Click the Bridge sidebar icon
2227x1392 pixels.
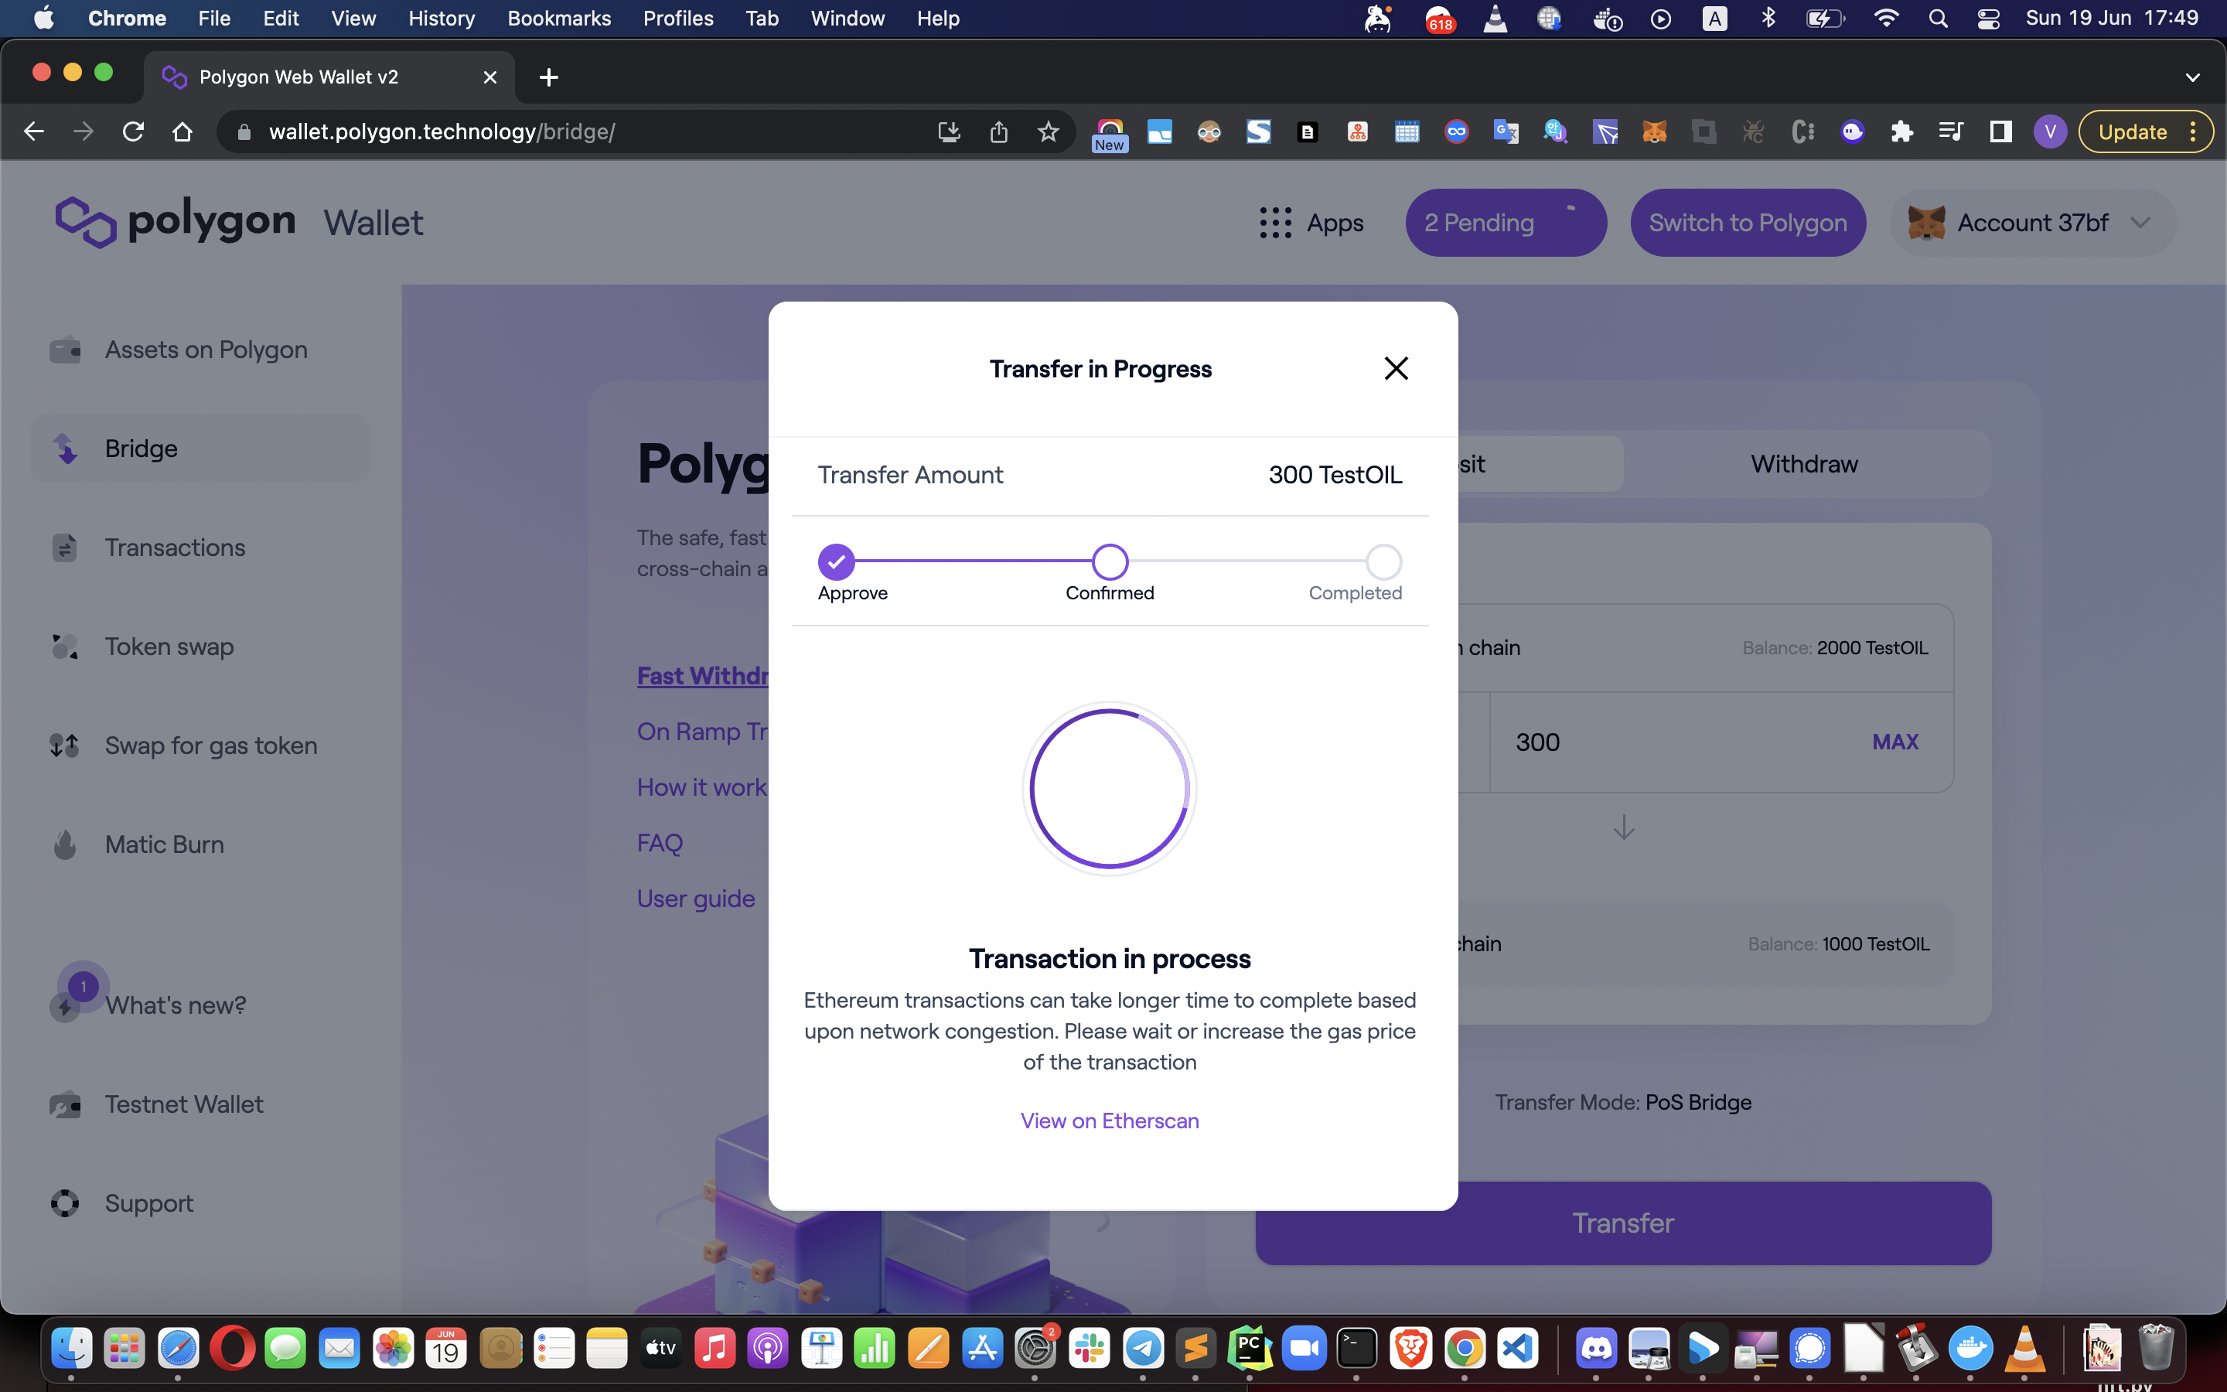(x=65, y=449)
